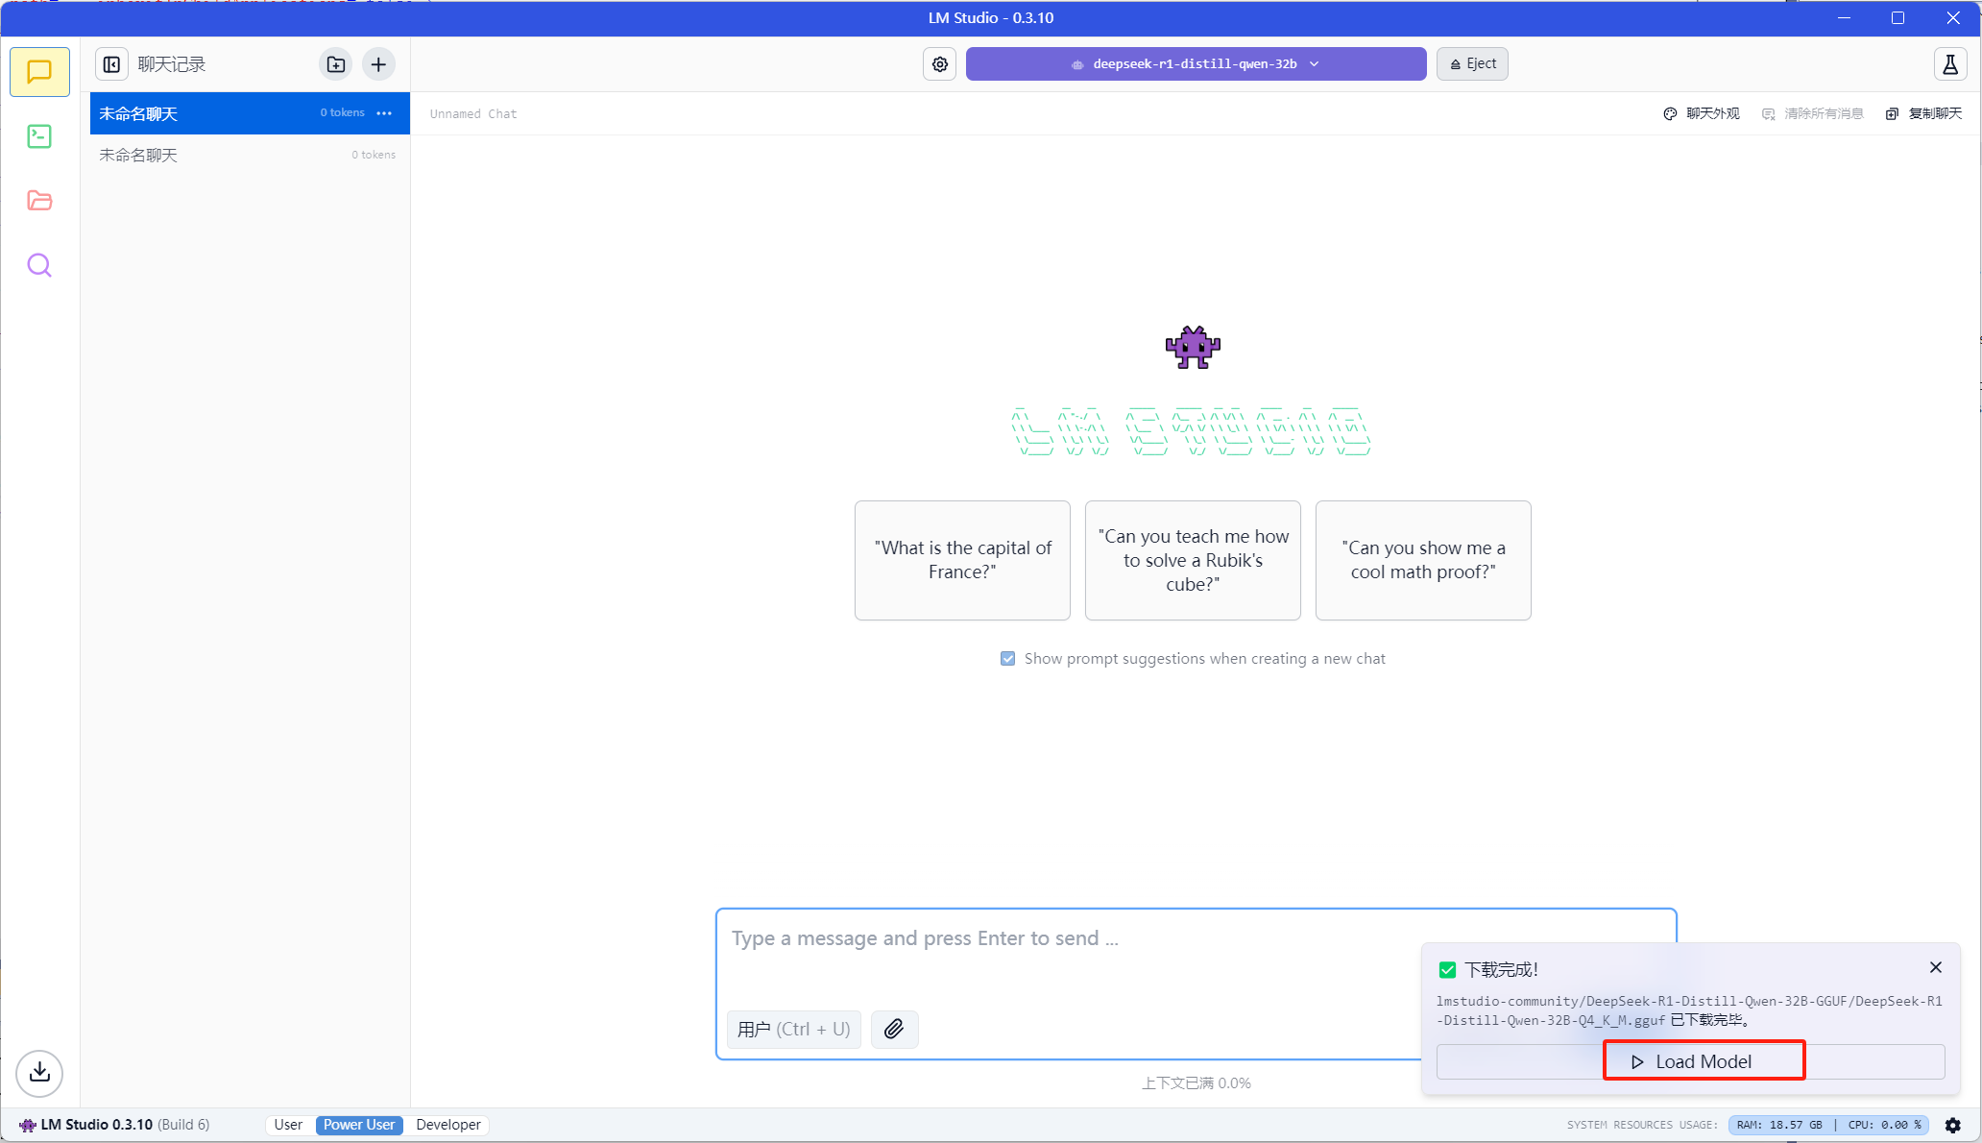Image resolution: width=1982 pixels, height=1143 pixels.
Task: Click the green download complete checkmark
Action: pyautogui.click(x=1447, y=970)
